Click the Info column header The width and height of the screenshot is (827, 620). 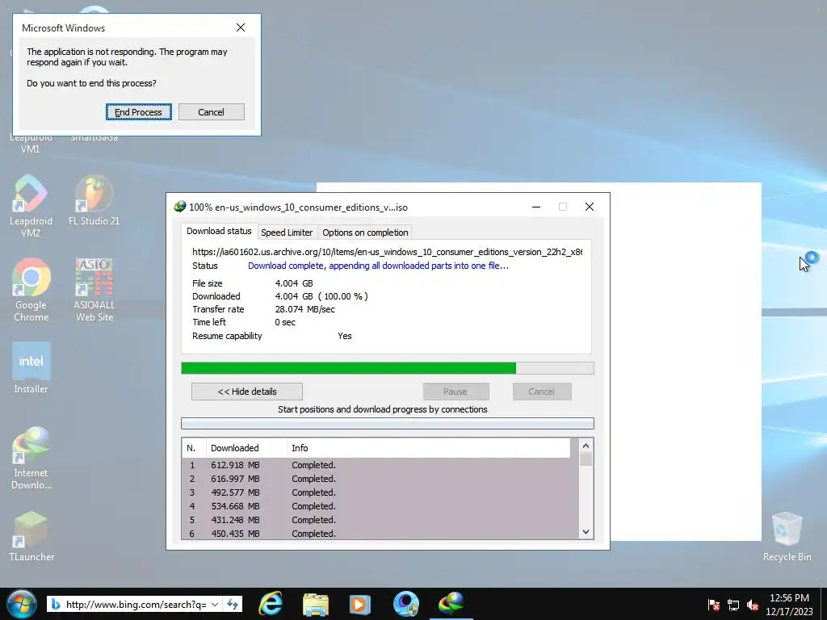click(x=429, y=448)
